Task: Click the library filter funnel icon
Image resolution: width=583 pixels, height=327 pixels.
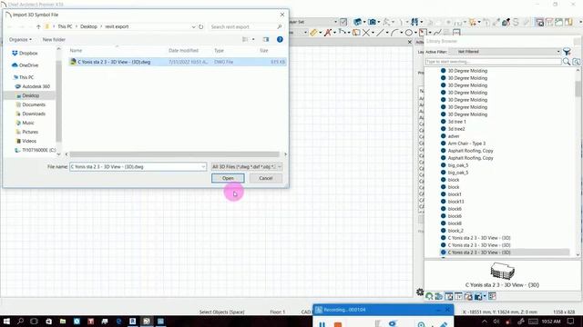Action: (567, 52)
